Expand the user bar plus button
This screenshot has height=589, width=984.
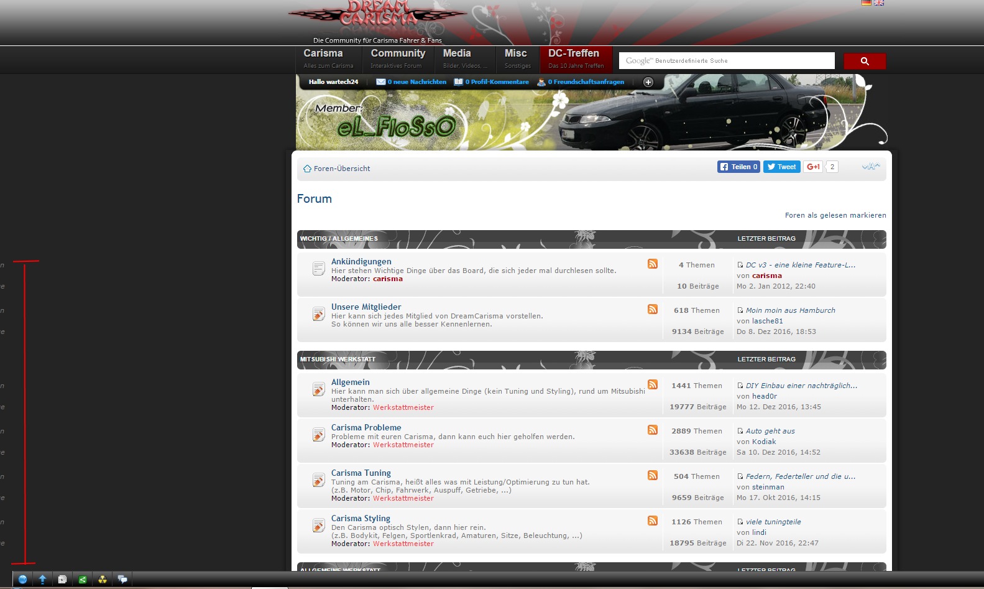[x=648, y=82]
